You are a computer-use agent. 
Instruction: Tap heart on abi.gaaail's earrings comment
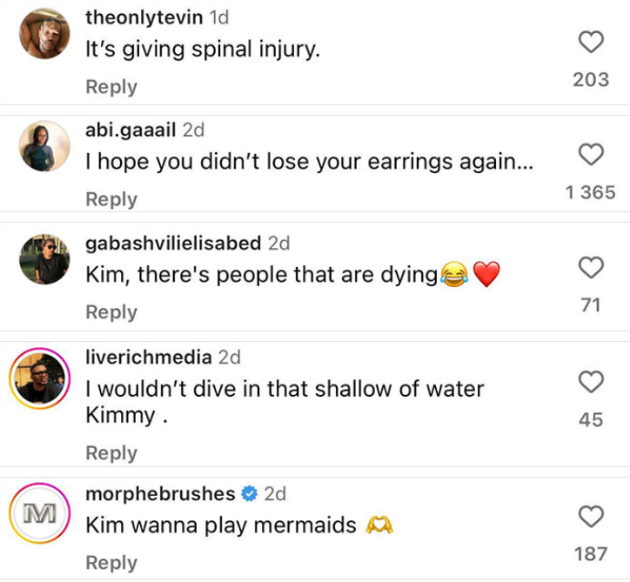pyautogui.click(x=591, y=155)
